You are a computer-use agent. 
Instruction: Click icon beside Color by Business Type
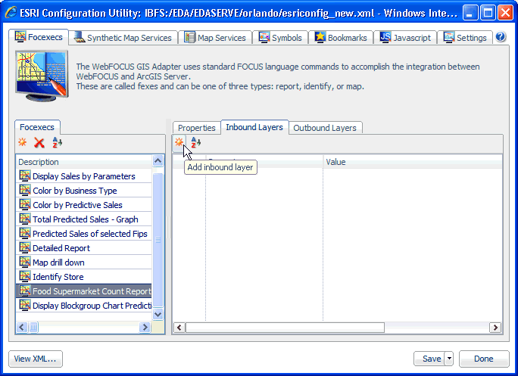click(x=25, y=190)
